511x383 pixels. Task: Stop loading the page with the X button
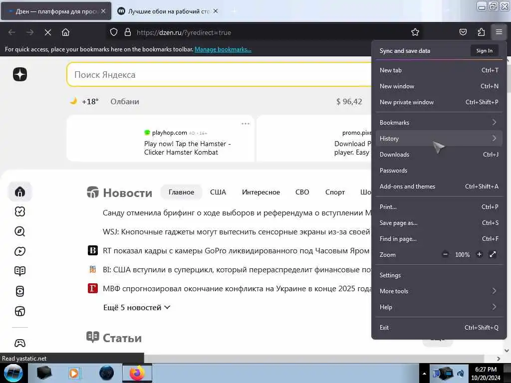tap(48, 32)
